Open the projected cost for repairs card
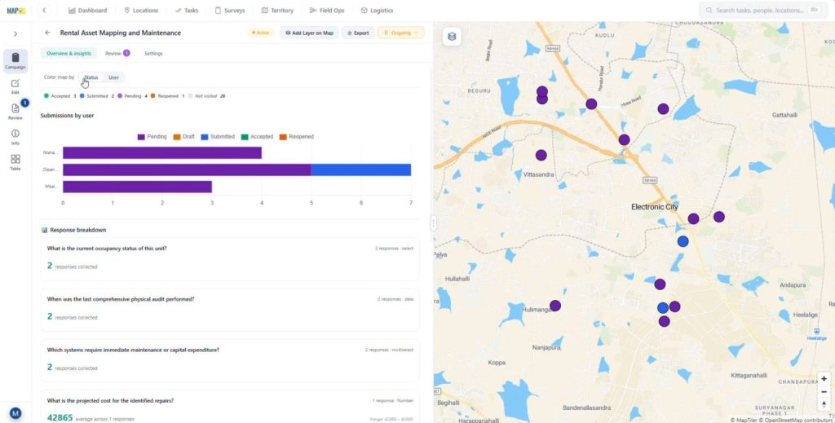The height and width of the screenshot is (423, 835). point(230,407)
